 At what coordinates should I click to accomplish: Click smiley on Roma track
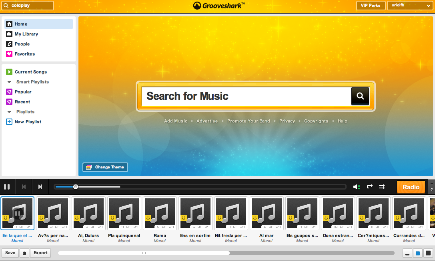point(148,218)
